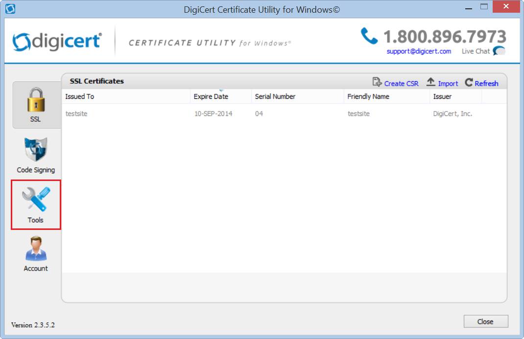Click the phone number in the header
The image size is (524, 339).
tap(444, 37)
